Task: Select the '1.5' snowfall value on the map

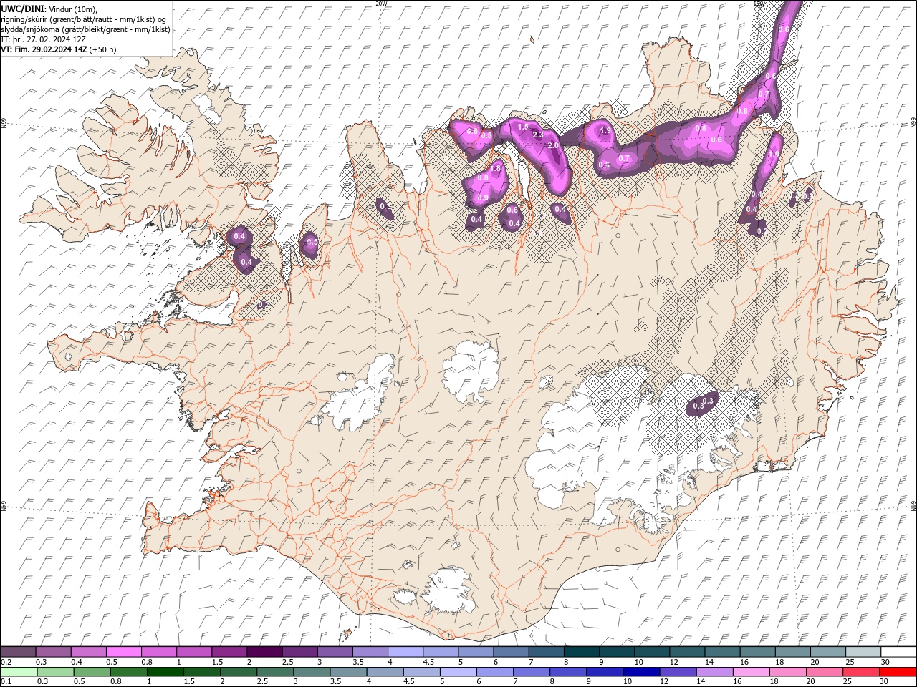Action: coord(523,127)
